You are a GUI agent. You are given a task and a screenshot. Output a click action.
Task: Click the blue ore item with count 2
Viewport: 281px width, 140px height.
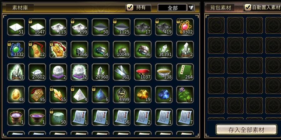(164, 95)
